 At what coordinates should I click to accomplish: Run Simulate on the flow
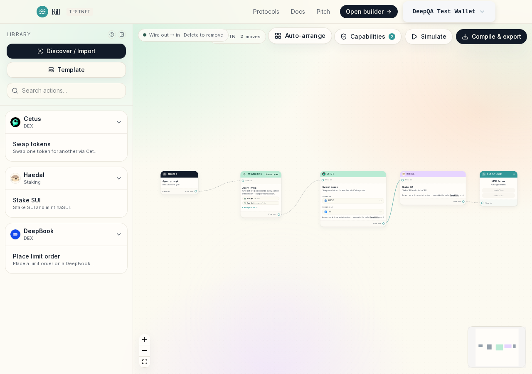click(x=429, y=37)
